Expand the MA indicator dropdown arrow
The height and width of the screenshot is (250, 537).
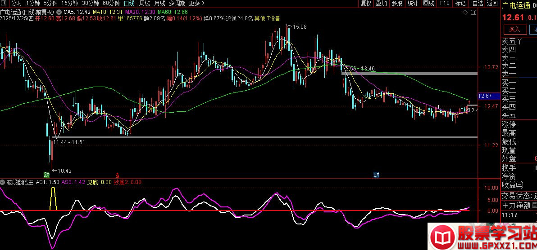(59, 11)
